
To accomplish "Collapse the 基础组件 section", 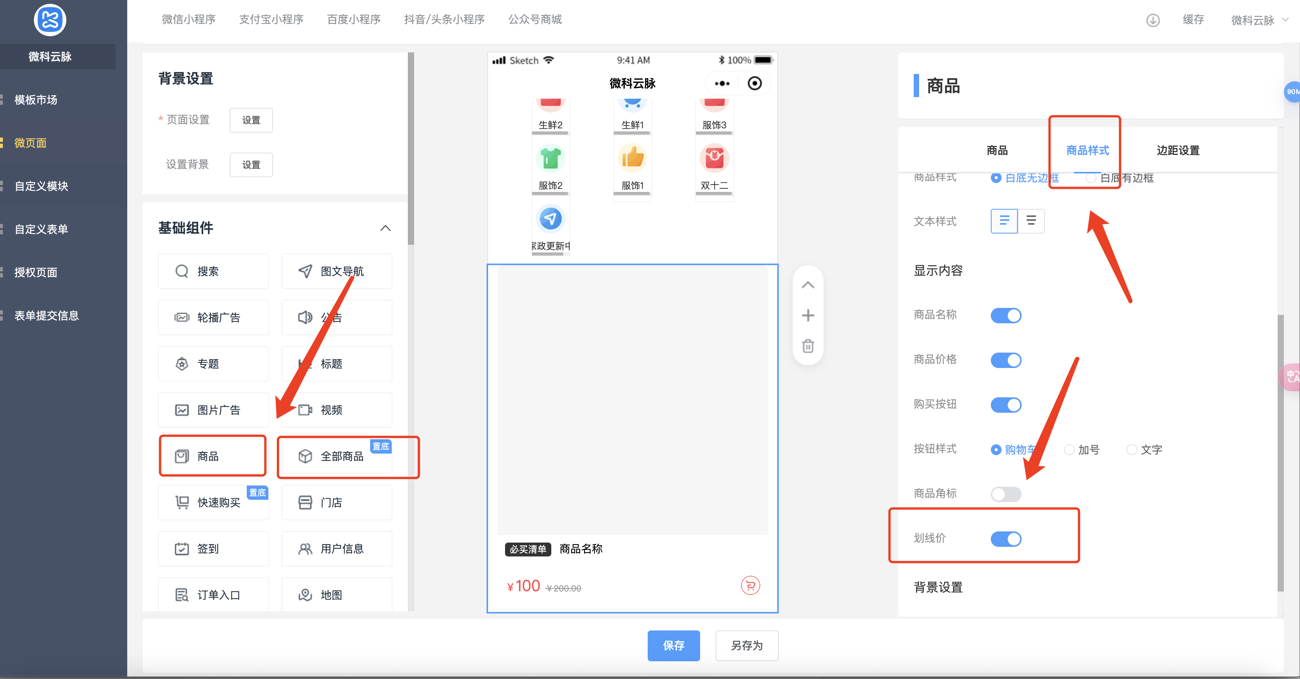I will pos(385,228).
